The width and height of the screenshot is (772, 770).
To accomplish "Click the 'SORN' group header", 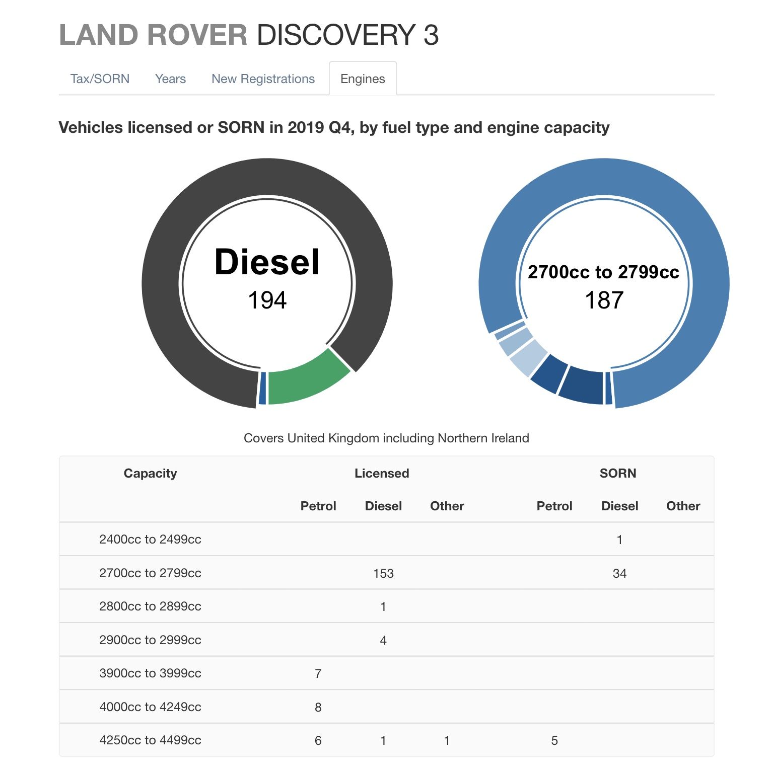I will pyautogui.click(x=618, y=473).
